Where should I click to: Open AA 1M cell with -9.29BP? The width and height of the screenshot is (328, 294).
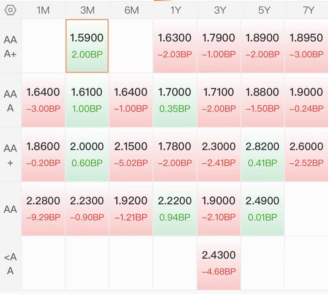(x=43, y=209)
